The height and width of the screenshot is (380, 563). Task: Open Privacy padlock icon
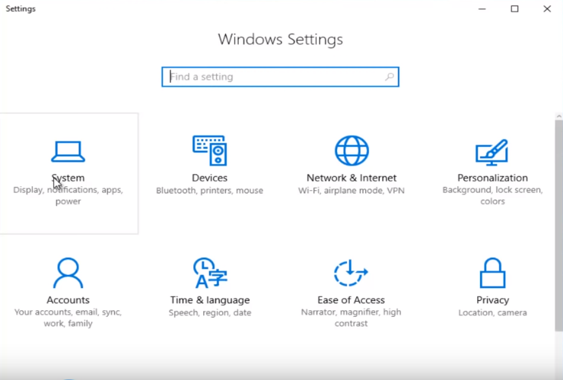tap(493, 273)
